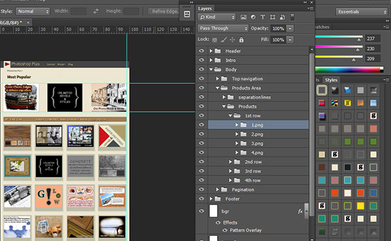Open the Pass Through blend mode dropdown
The height and width of the screenshot is (241, 391).
(x=223, y=28)
